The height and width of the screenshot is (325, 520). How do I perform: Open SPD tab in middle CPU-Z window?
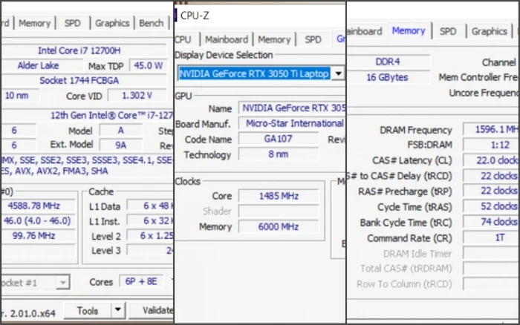(x=313, y=40)
